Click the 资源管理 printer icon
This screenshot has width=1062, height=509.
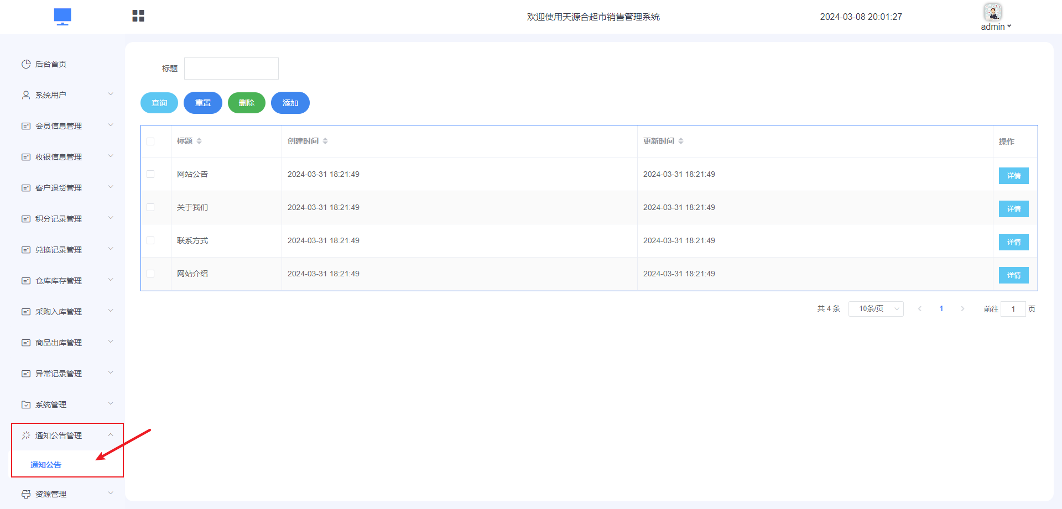click(x=26, y=494)
